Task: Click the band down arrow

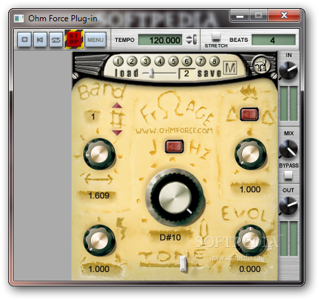Action: 117,132
